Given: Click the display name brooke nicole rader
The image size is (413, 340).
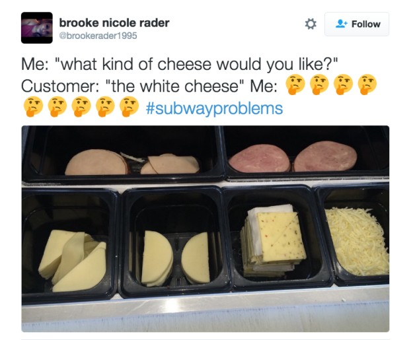Looking at the screenshot, I should pyautogui.click(x=114, y=23).
